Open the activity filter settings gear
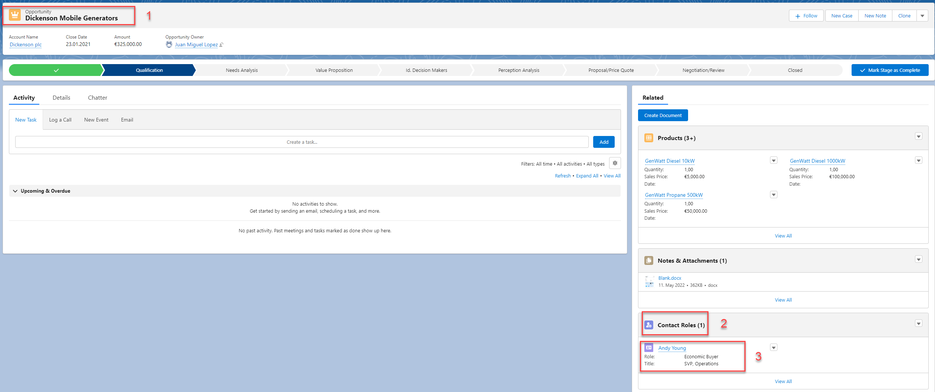The image size is (935, 392). pyautogui.click(x=615, y=163)
